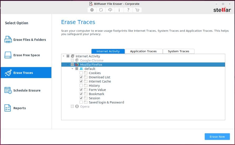Click the Saved login & Password folder icon

(x=86, y=102)
